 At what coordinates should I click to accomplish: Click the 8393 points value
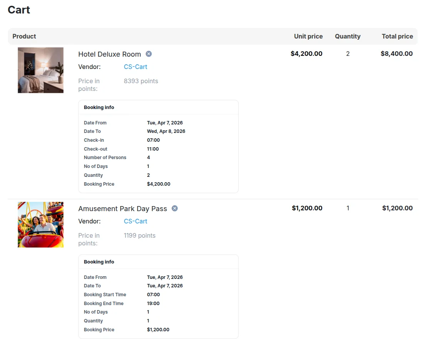pyautogui.click(x=141, y=81)
